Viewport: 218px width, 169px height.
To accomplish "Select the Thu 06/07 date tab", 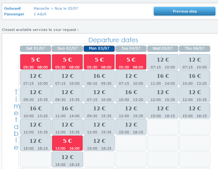I will 195,48.
